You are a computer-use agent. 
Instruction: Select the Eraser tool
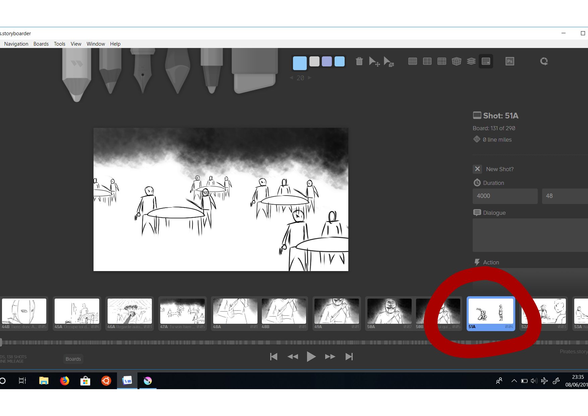click(255, 70)
